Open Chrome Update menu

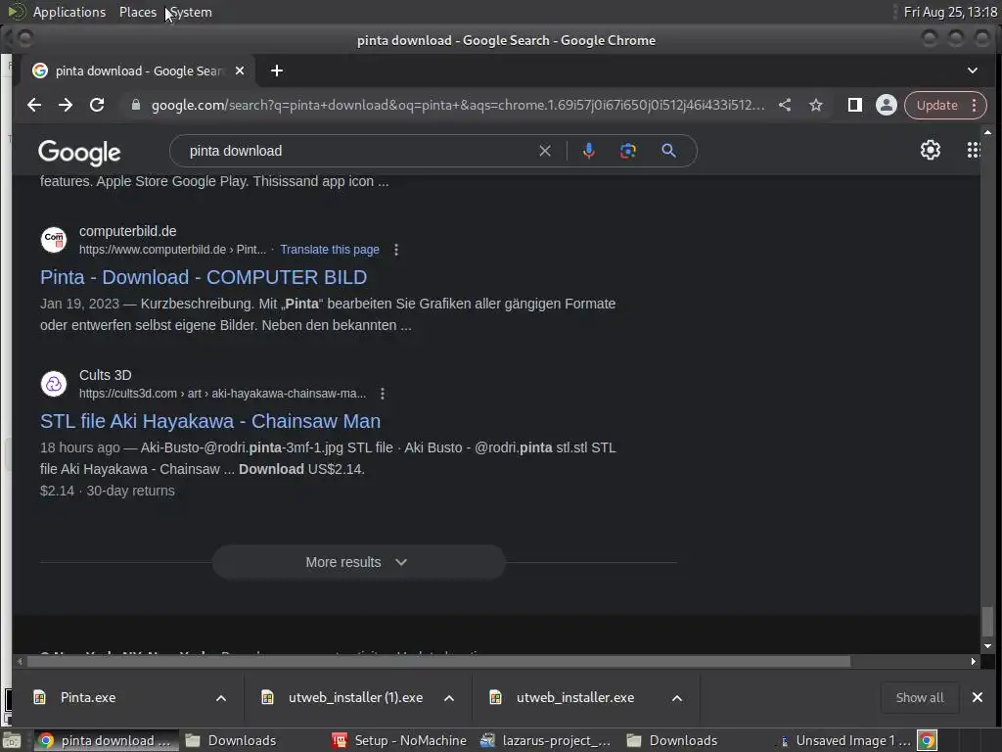tap(945, 105)
